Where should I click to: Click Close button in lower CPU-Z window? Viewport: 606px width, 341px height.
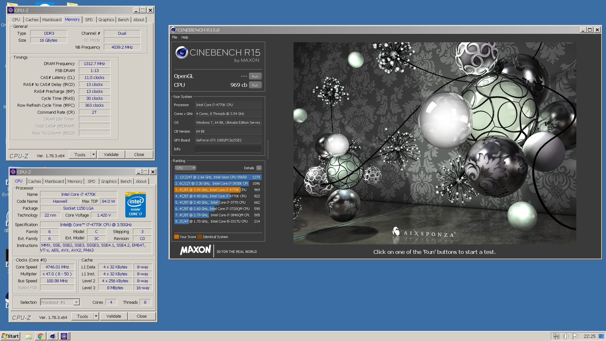142,316
